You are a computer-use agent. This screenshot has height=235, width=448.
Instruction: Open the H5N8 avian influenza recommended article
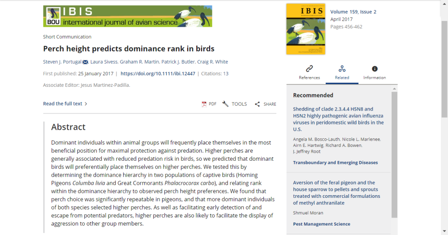click(x=338, y=119)
